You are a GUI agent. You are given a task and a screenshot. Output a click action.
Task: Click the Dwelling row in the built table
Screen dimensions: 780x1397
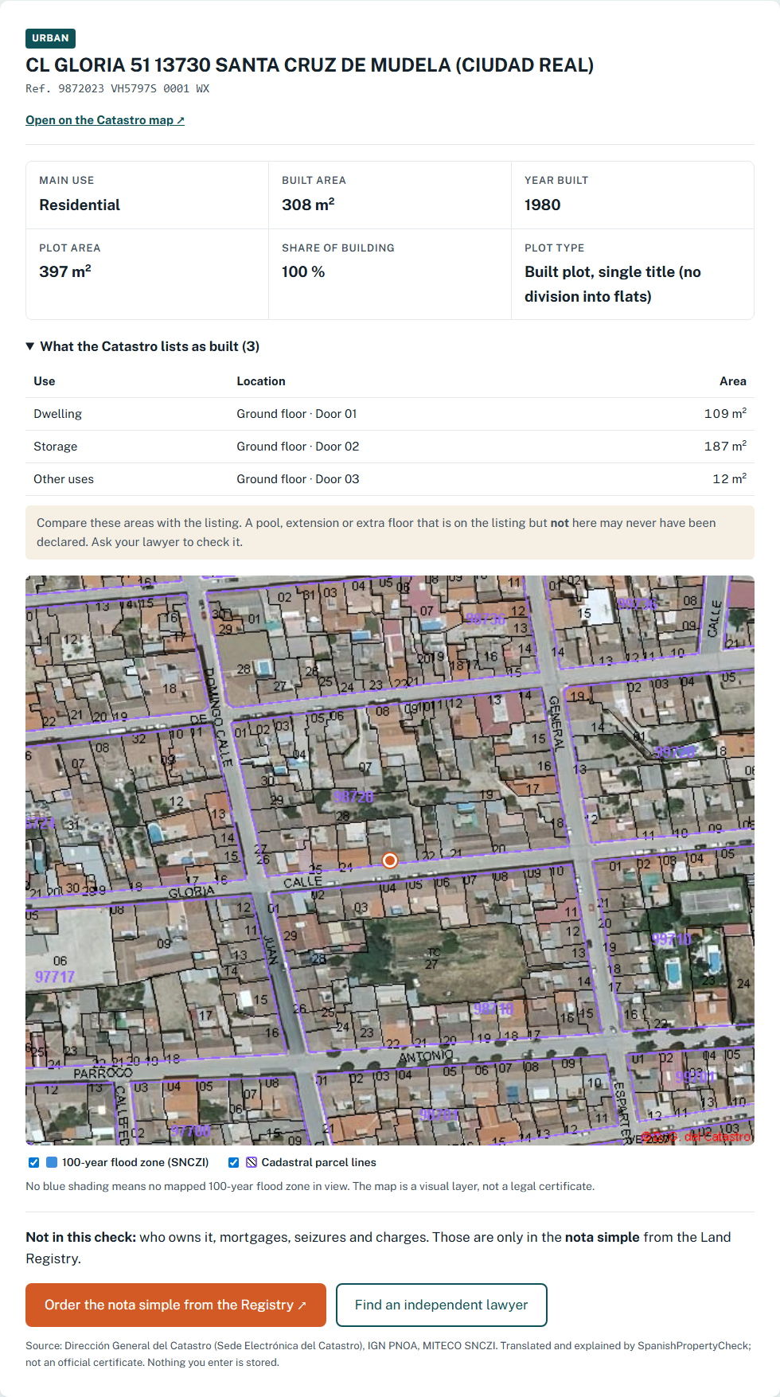coord(390,414)
